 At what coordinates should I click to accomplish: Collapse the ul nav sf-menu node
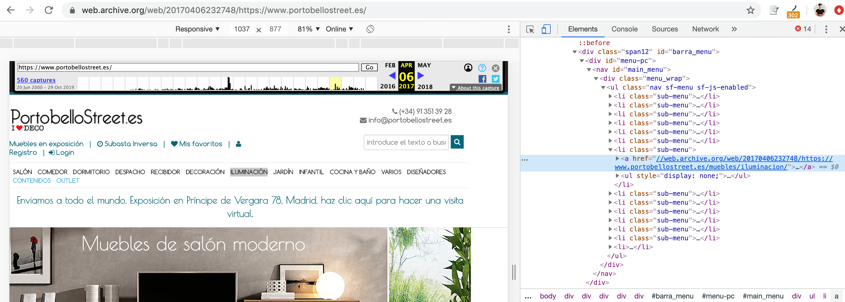(603, 88)
